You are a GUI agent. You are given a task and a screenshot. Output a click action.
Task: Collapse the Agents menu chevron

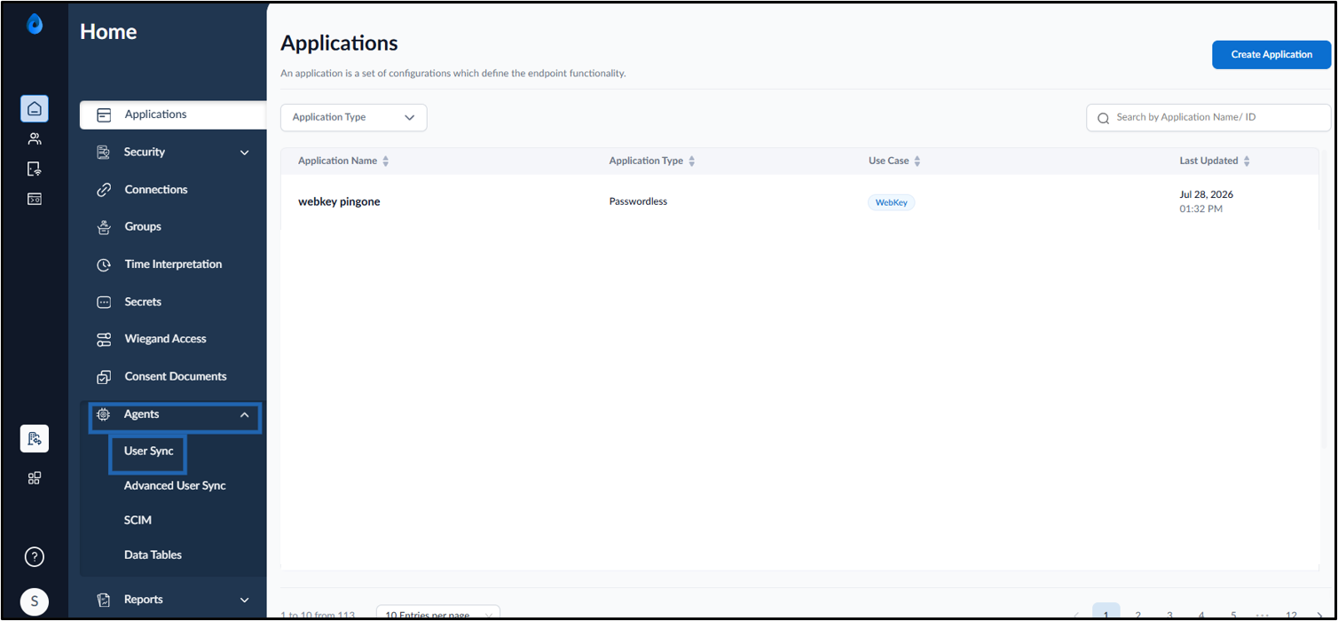[245, 414]
